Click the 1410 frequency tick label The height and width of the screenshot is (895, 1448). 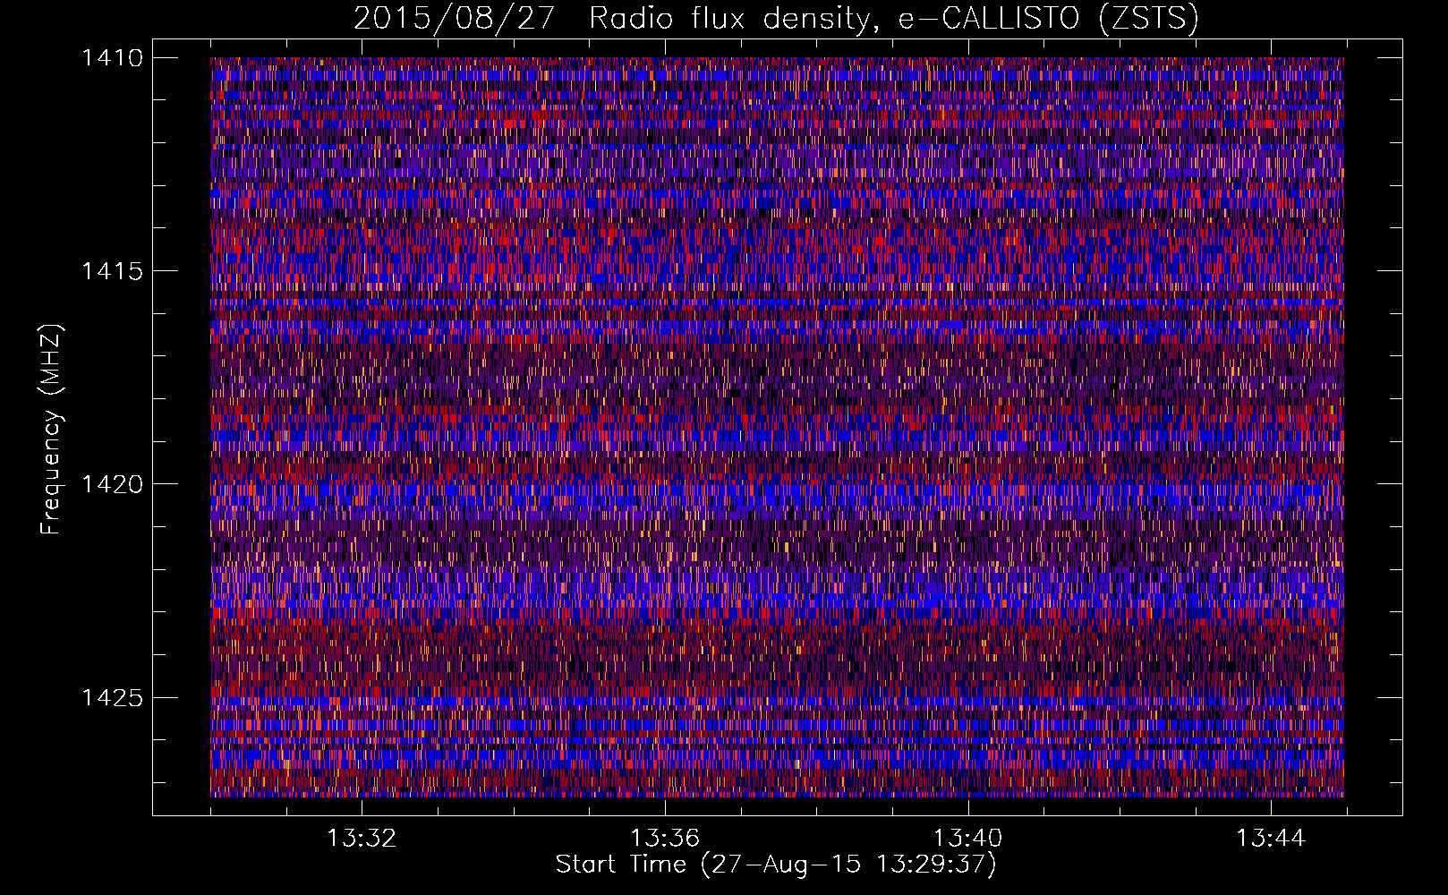pyautogui.click(x=112, y=58)
